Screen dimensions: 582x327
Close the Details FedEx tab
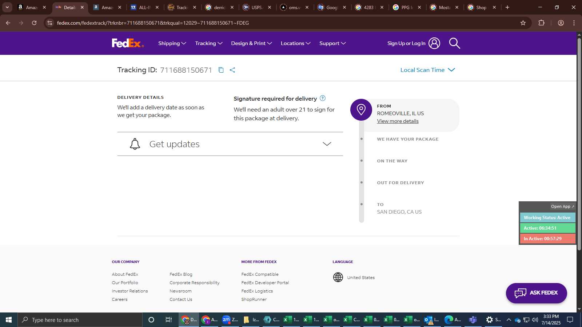point(82,7)
